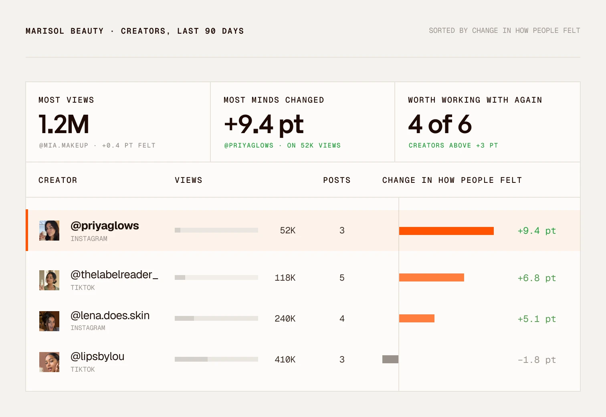
Task: Open the Most Minds Changed card
Action: click(x=303, y=122)
